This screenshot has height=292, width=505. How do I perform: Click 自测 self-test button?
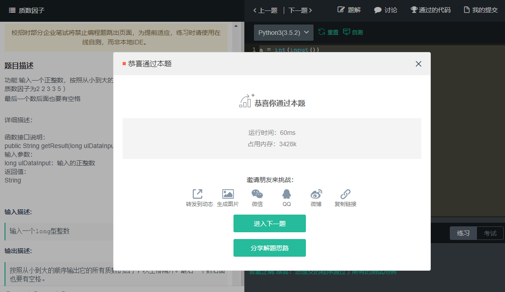[x=353, y=32]
